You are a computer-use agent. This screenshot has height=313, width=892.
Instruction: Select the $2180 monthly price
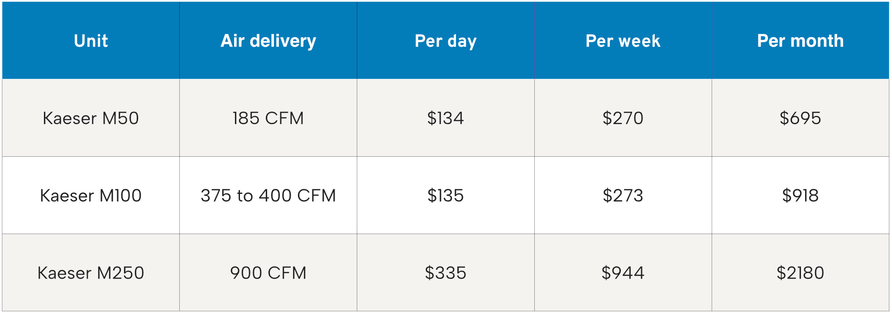point(801,273)
